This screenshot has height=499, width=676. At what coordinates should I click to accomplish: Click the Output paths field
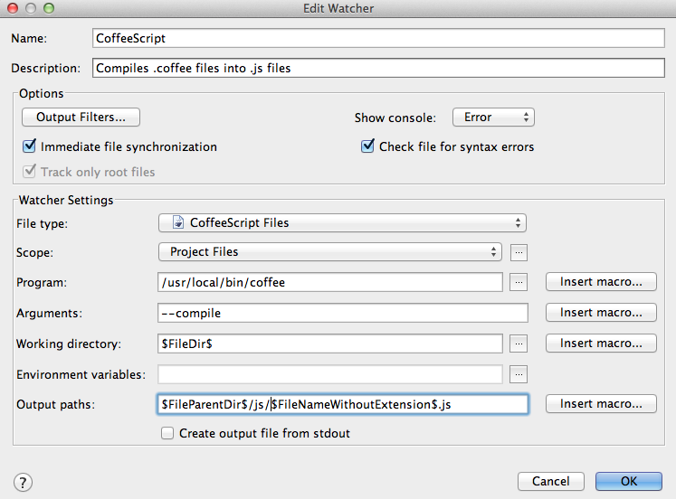click(x=343, y=404)
